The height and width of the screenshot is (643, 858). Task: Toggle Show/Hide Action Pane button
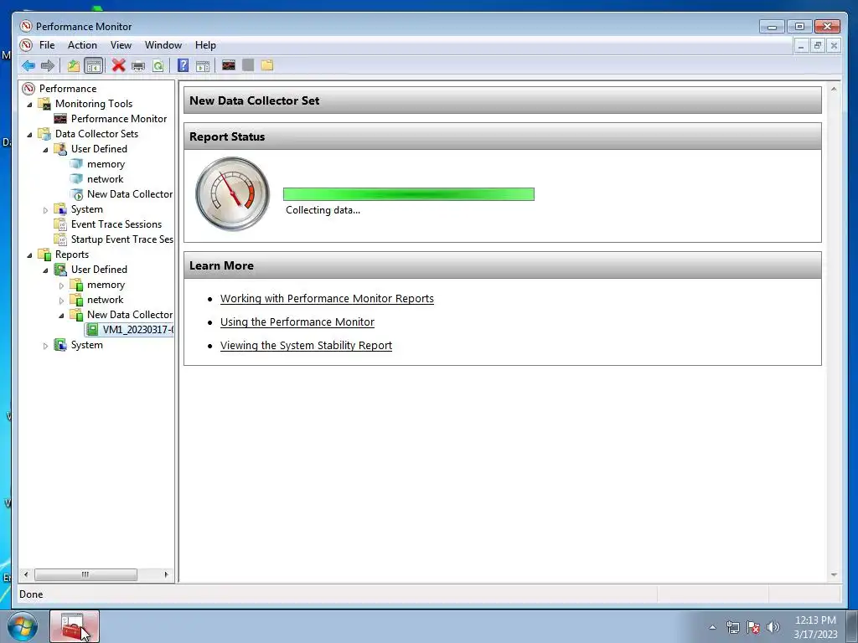point(203,66)
